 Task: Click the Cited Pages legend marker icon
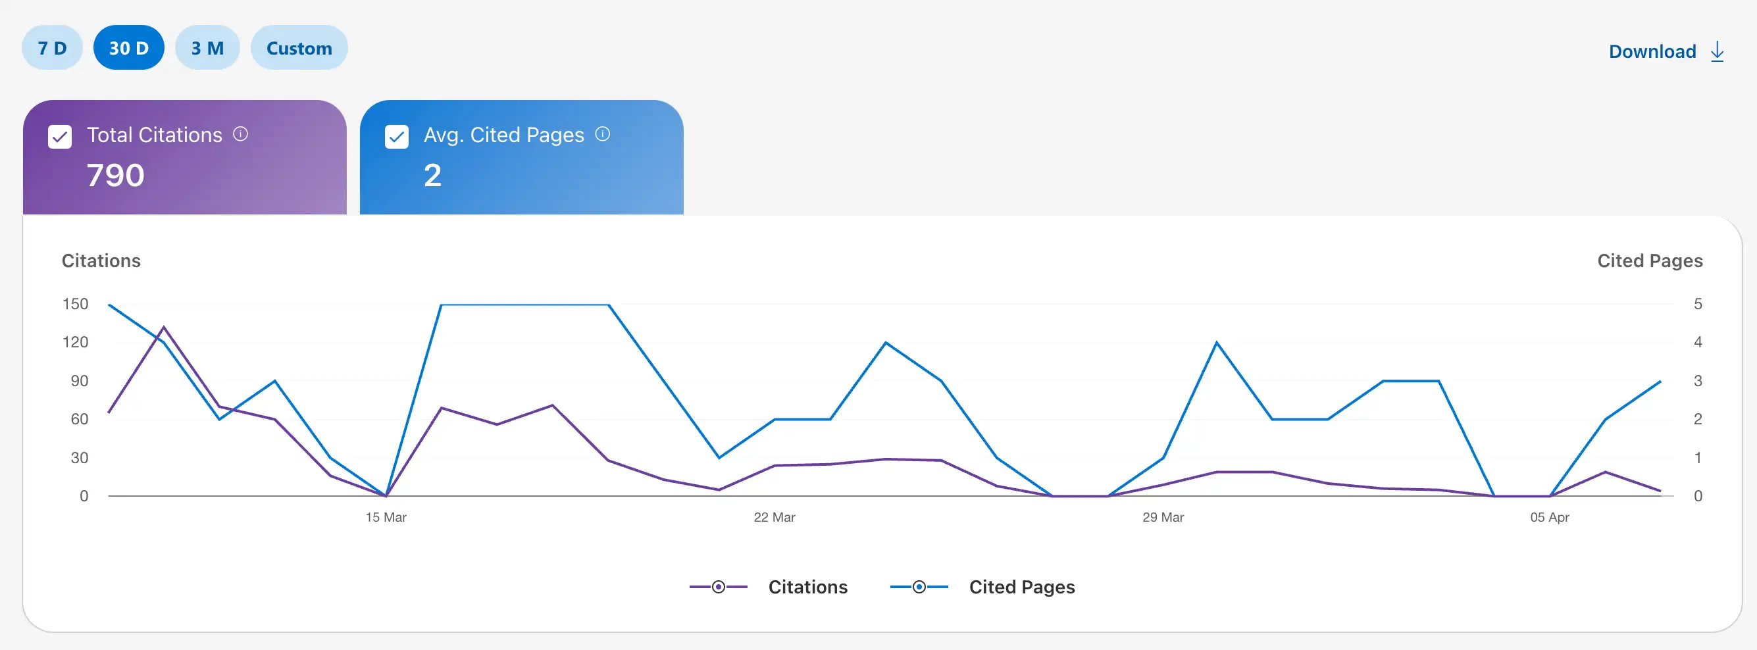(919, 586)
